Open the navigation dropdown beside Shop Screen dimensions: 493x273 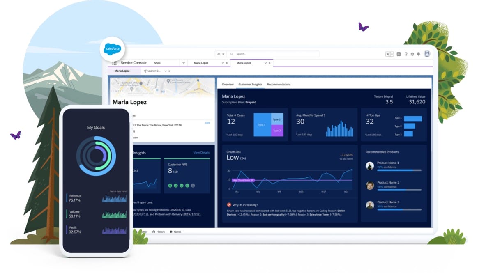coord(184,63)
